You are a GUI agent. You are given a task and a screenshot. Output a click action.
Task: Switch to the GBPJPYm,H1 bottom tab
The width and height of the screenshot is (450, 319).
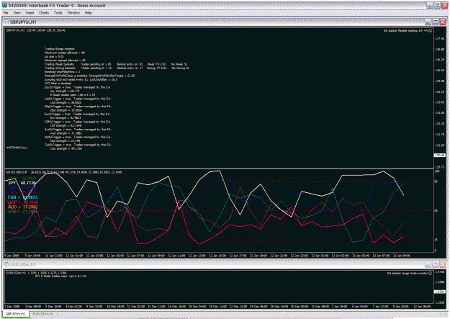point(16,314)
